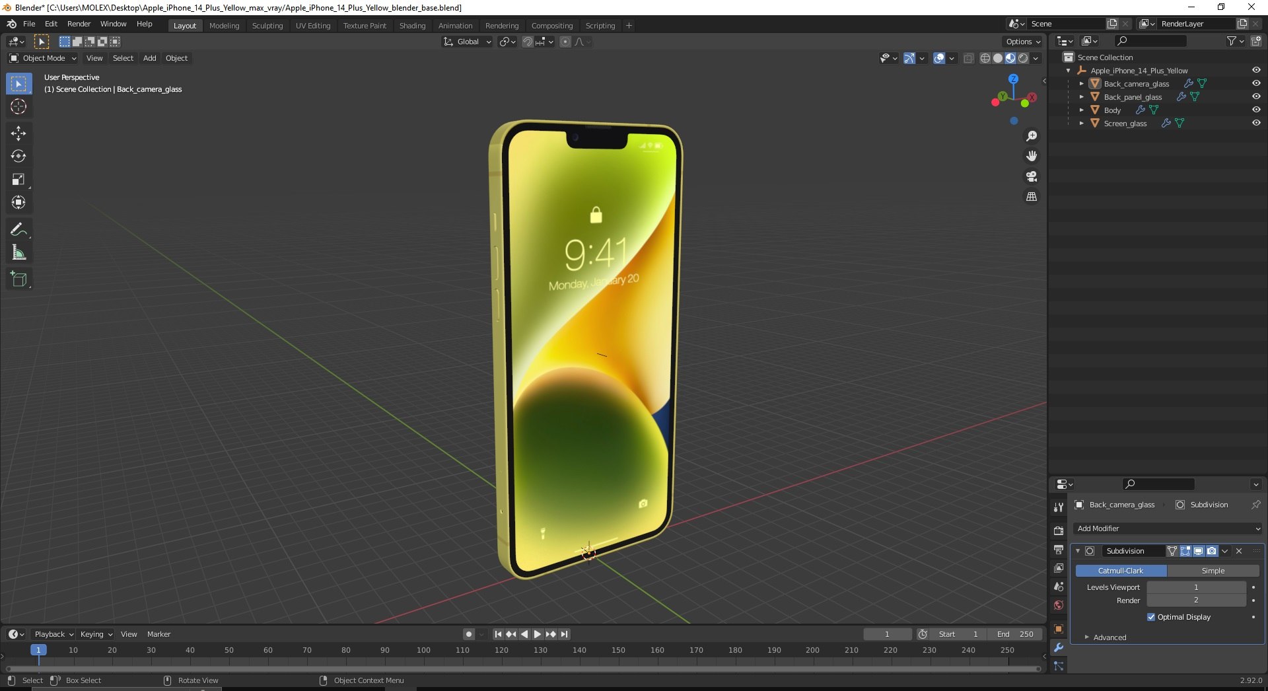1268x691 pixels.
Task: Select Catmull-Clark subdivision type
Action: coord(1121,571)
